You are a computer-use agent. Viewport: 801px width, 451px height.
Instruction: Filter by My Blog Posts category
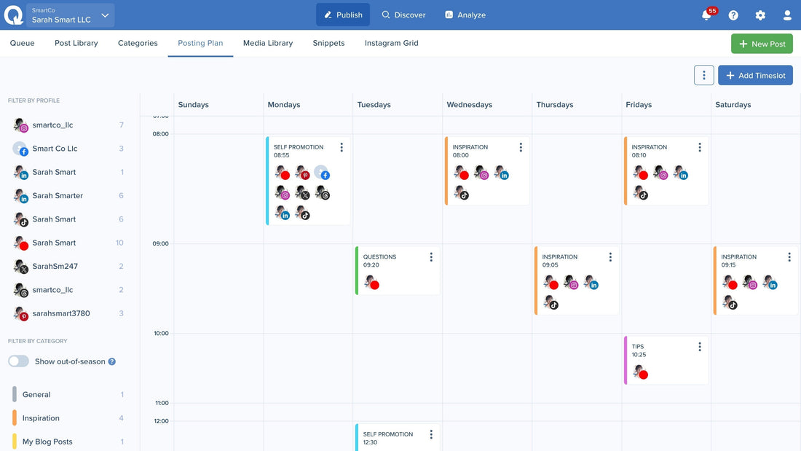pos(68,442)
